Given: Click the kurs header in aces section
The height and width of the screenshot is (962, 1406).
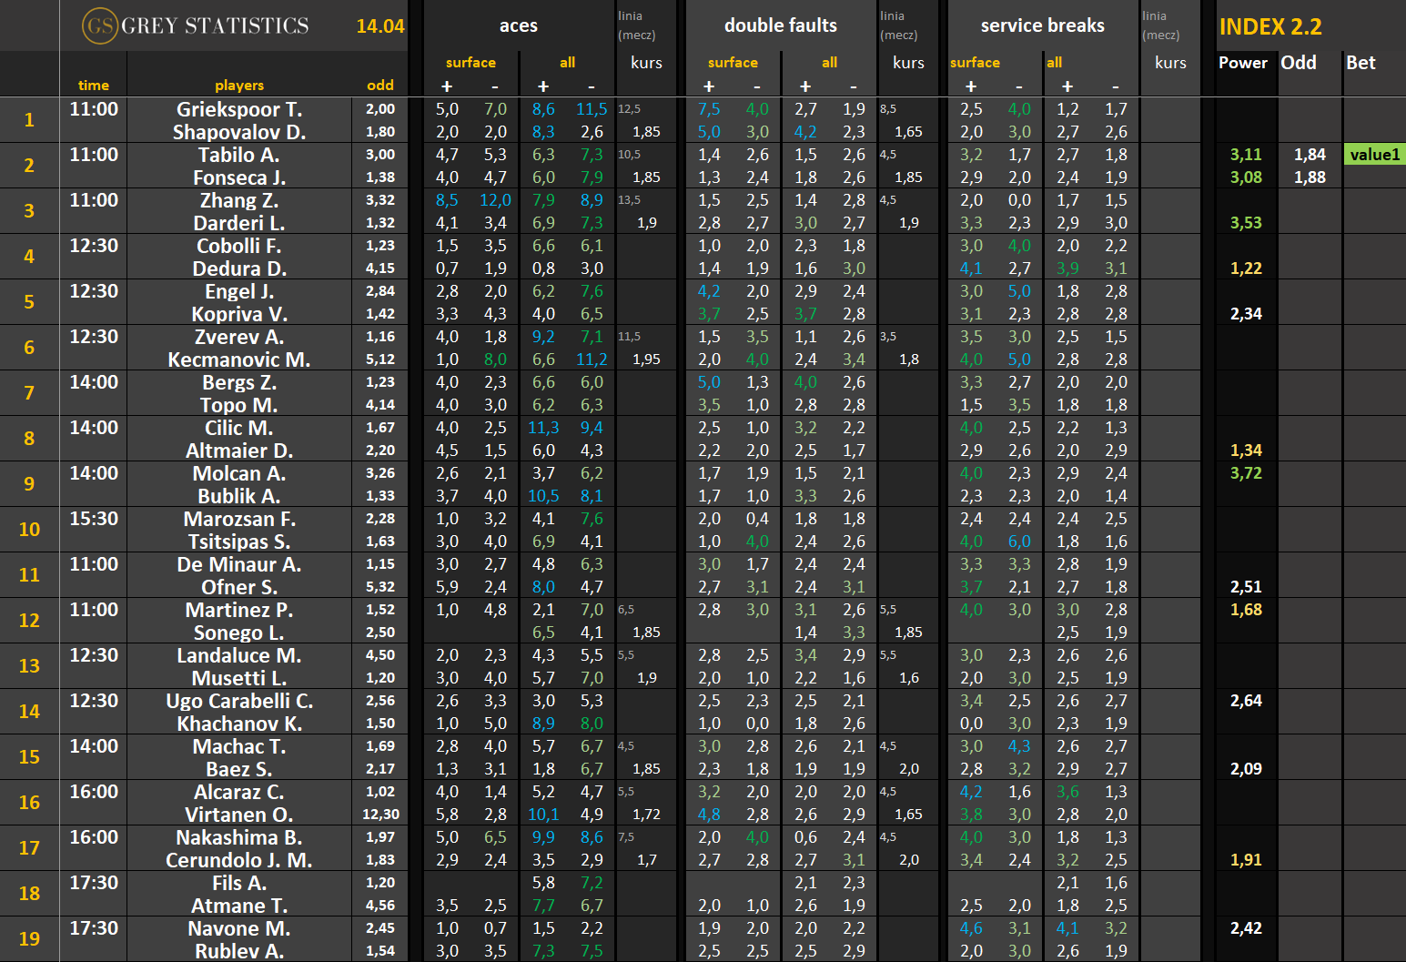Looking at the screenshot, I should click(x=646, y=63).
